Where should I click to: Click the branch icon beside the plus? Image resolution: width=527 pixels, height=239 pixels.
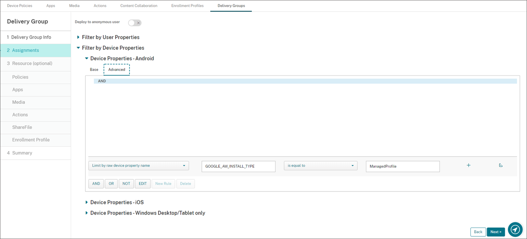[500, 165]
